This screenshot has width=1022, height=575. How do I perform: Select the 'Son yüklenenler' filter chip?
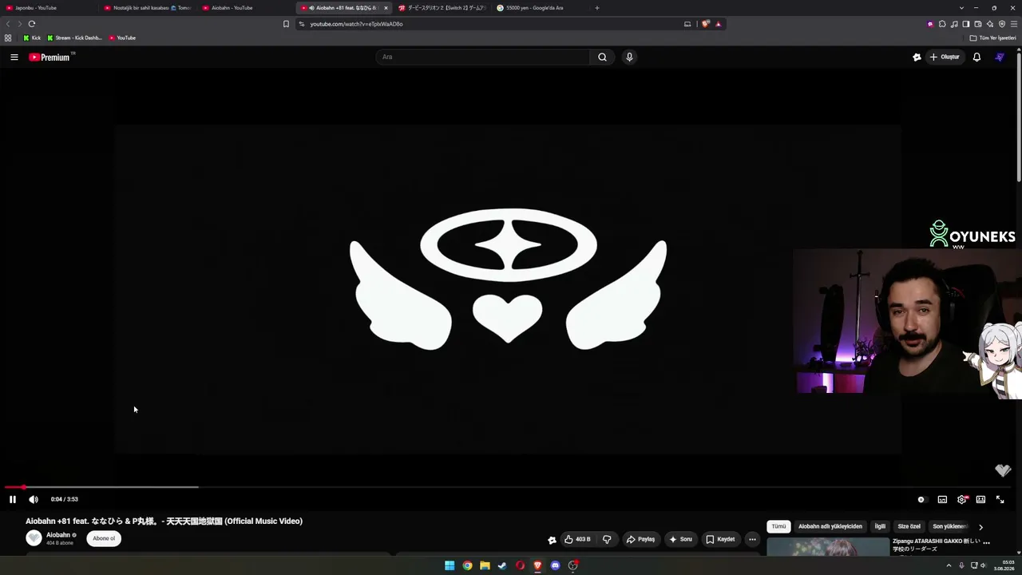[950, 526]
